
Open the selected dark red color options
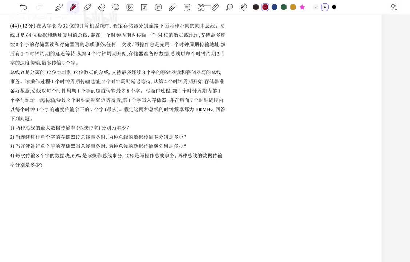[265, 7]
